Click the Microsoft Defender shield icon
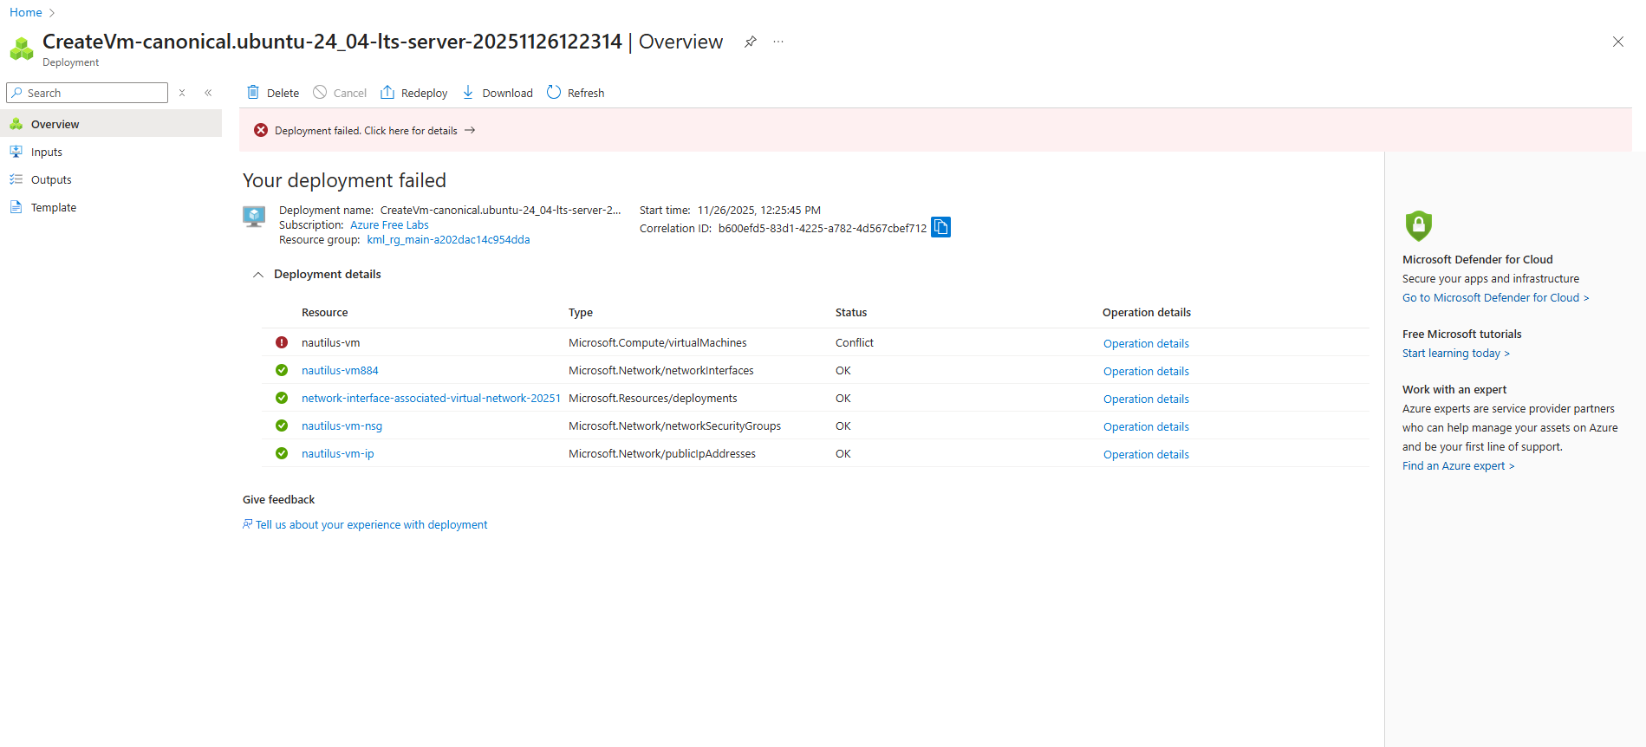This screenshot has height=747, width=1646. pyautogui.click(x=1418, y=225)
